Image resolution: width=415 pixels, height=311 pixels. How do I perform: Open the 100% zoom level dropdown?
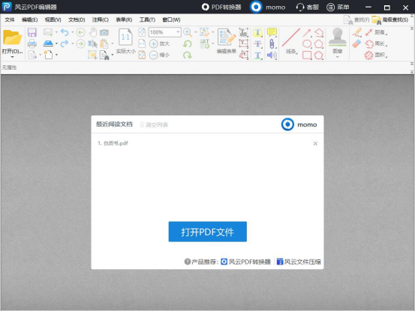178,32
